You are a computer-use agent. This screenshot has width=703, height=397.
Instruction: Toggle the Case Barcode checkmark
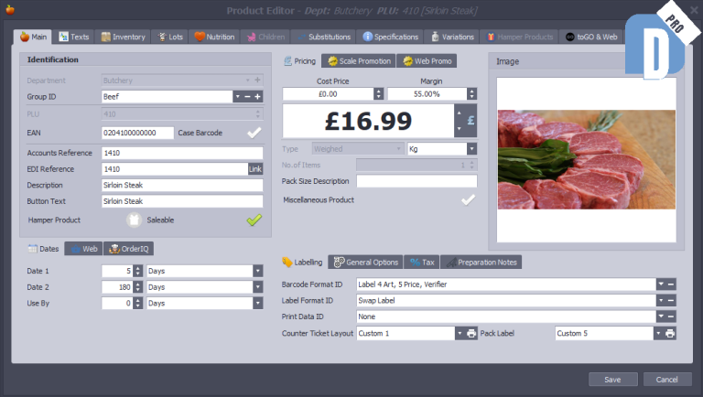click(254, 133)
